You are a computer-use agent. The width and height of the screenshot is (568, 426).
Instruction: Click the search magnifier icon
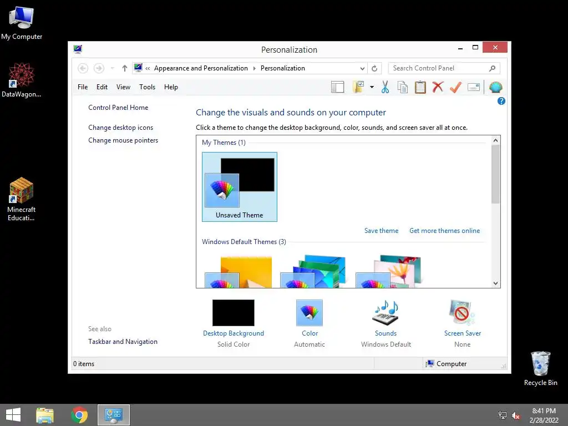(493, 68)
